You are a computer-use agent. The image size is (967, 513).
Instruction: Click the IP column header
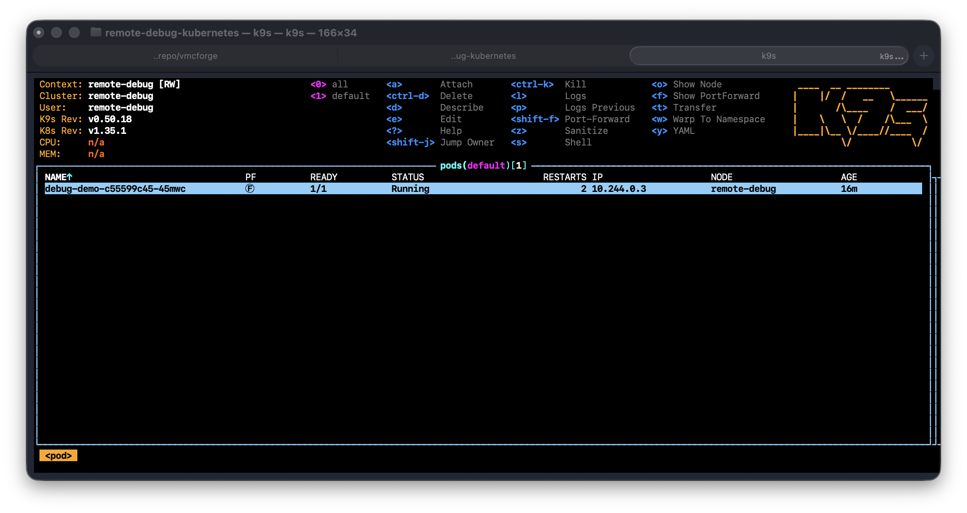pos(597,177)
